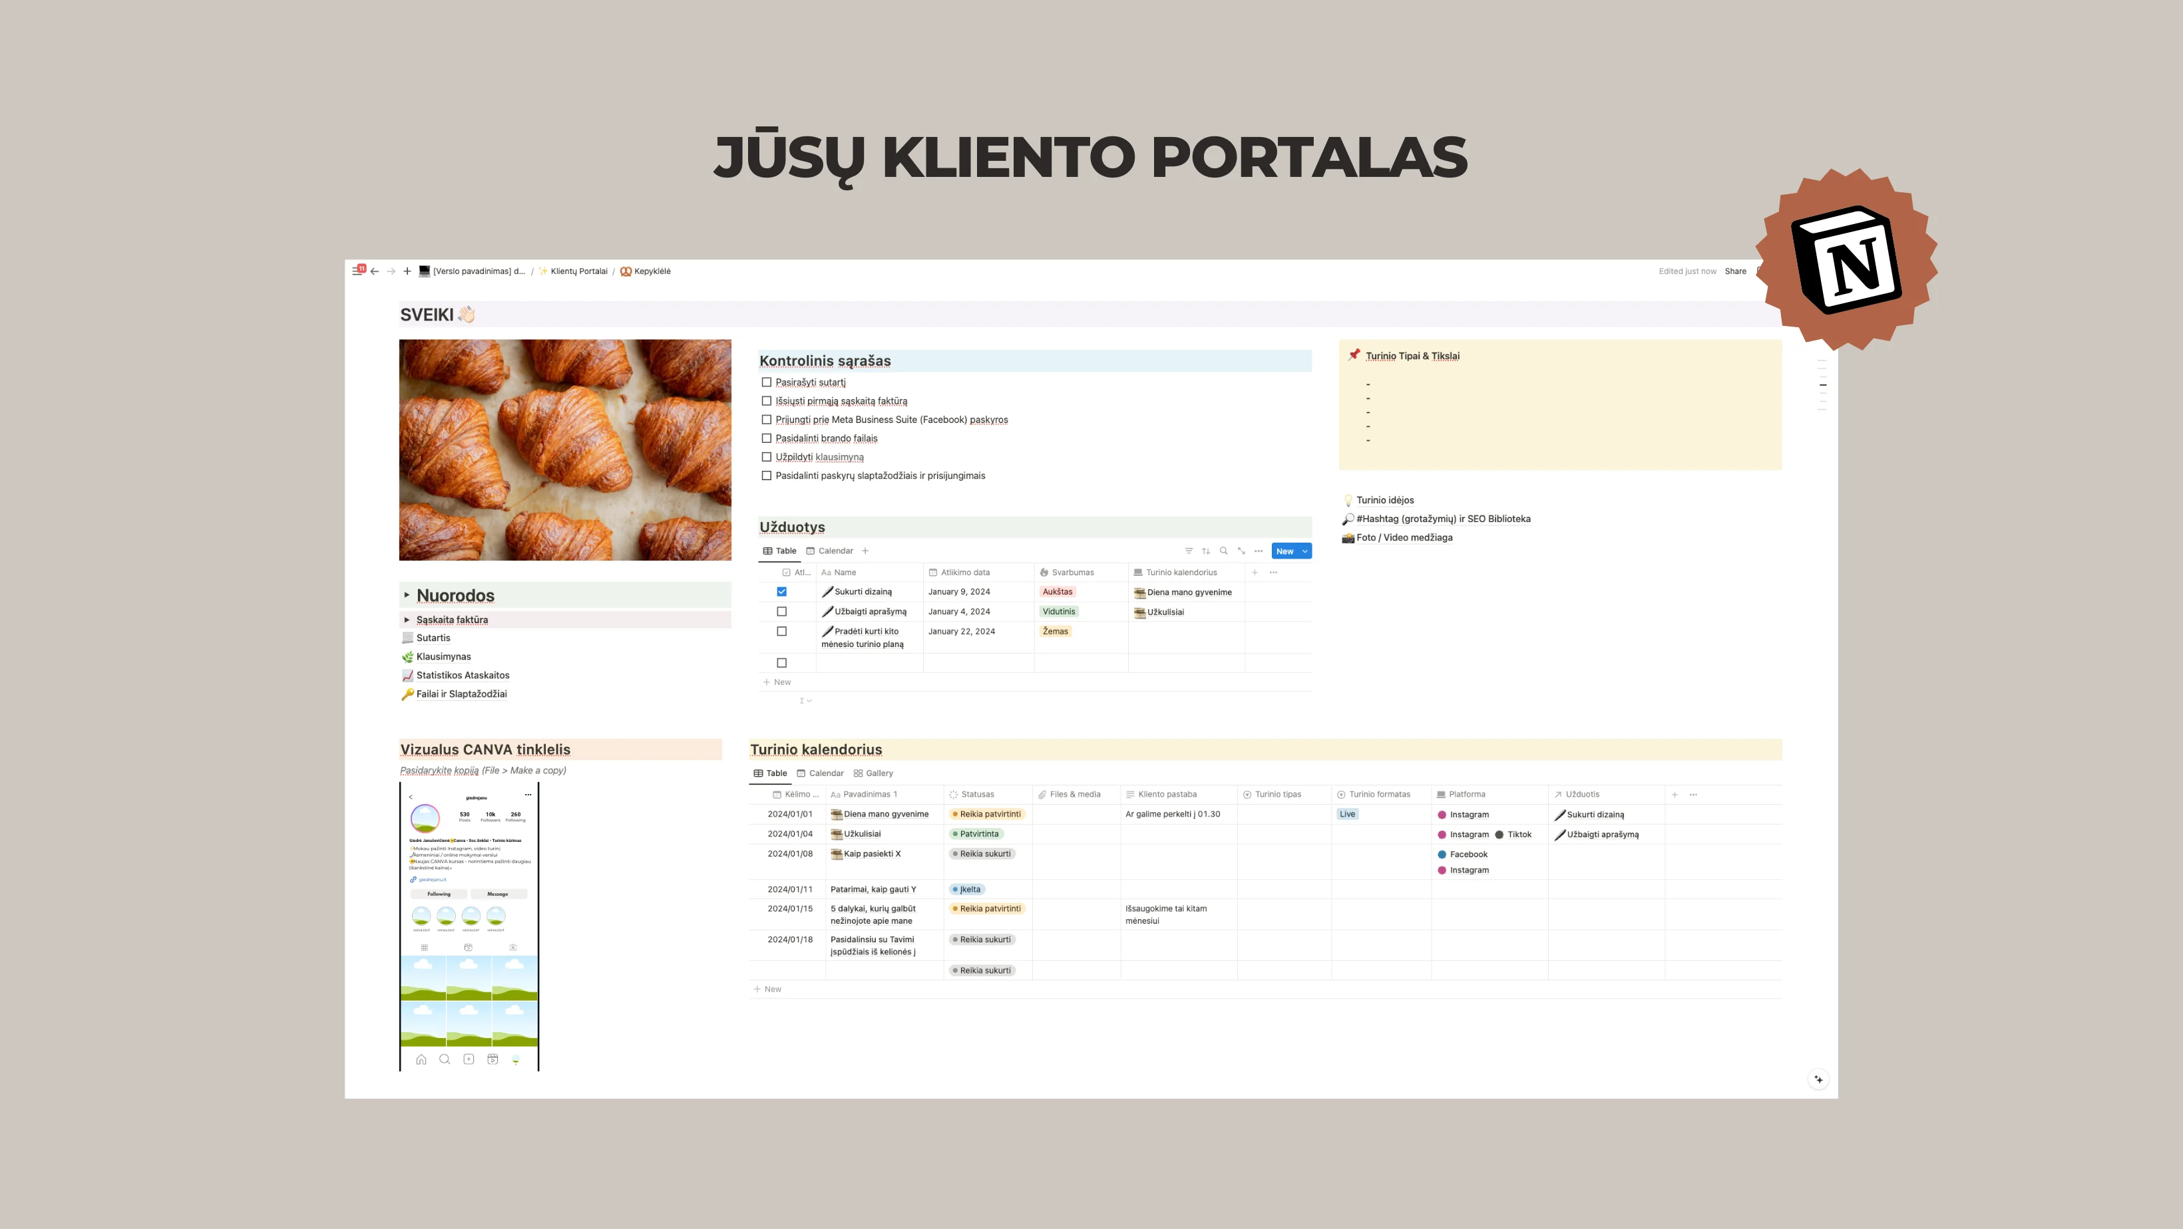2183x1229 pixels.
Task: Open column options dots in Turinio kalendorius header
Action: click(1693, 795)
